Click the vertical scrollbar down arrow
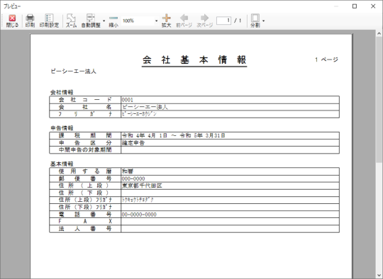This screenshot has height=279, width=383. (x=379, y=275)
